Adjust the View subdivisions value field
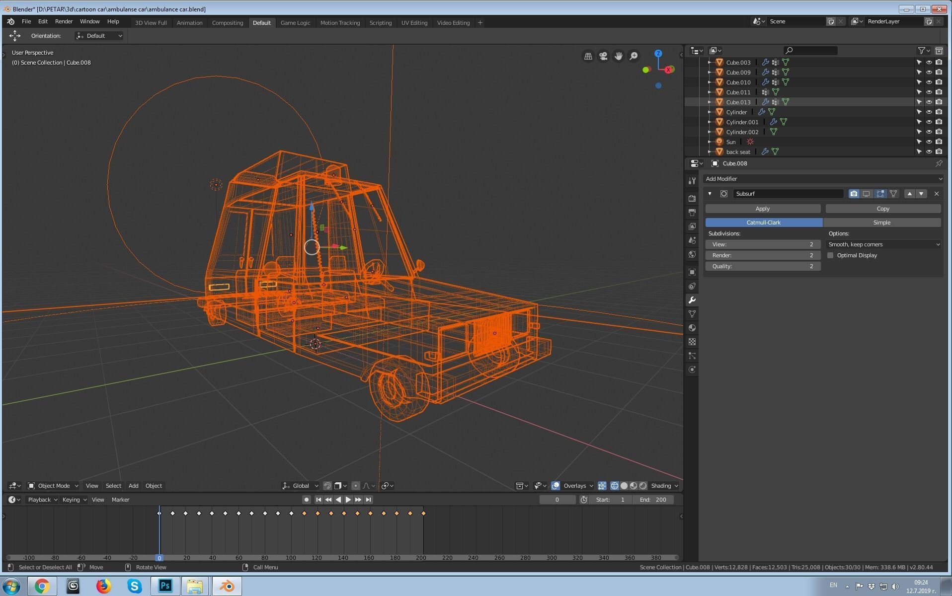This screenshot has height=596, width=952. click(763, 244)
